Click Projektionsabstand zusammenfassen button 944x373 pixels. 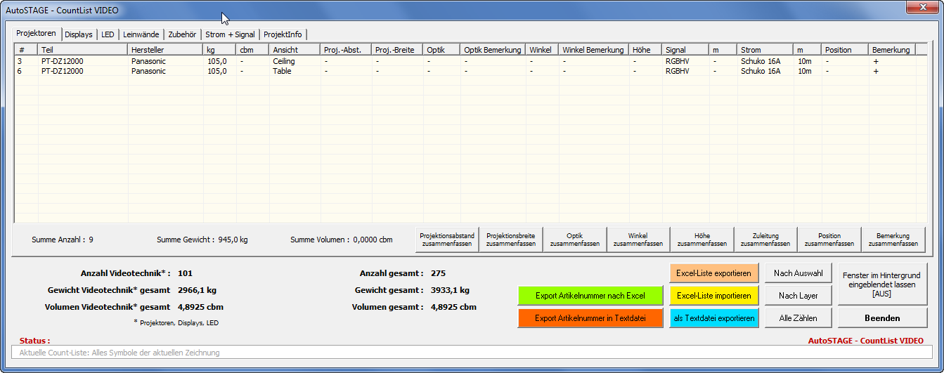coord(447,240)
